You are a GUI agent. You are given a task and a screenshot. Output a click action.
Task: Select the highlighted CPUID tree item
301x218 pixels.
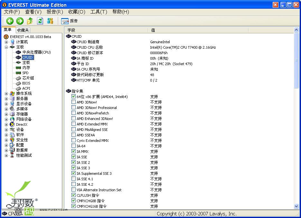coord(28,57)
